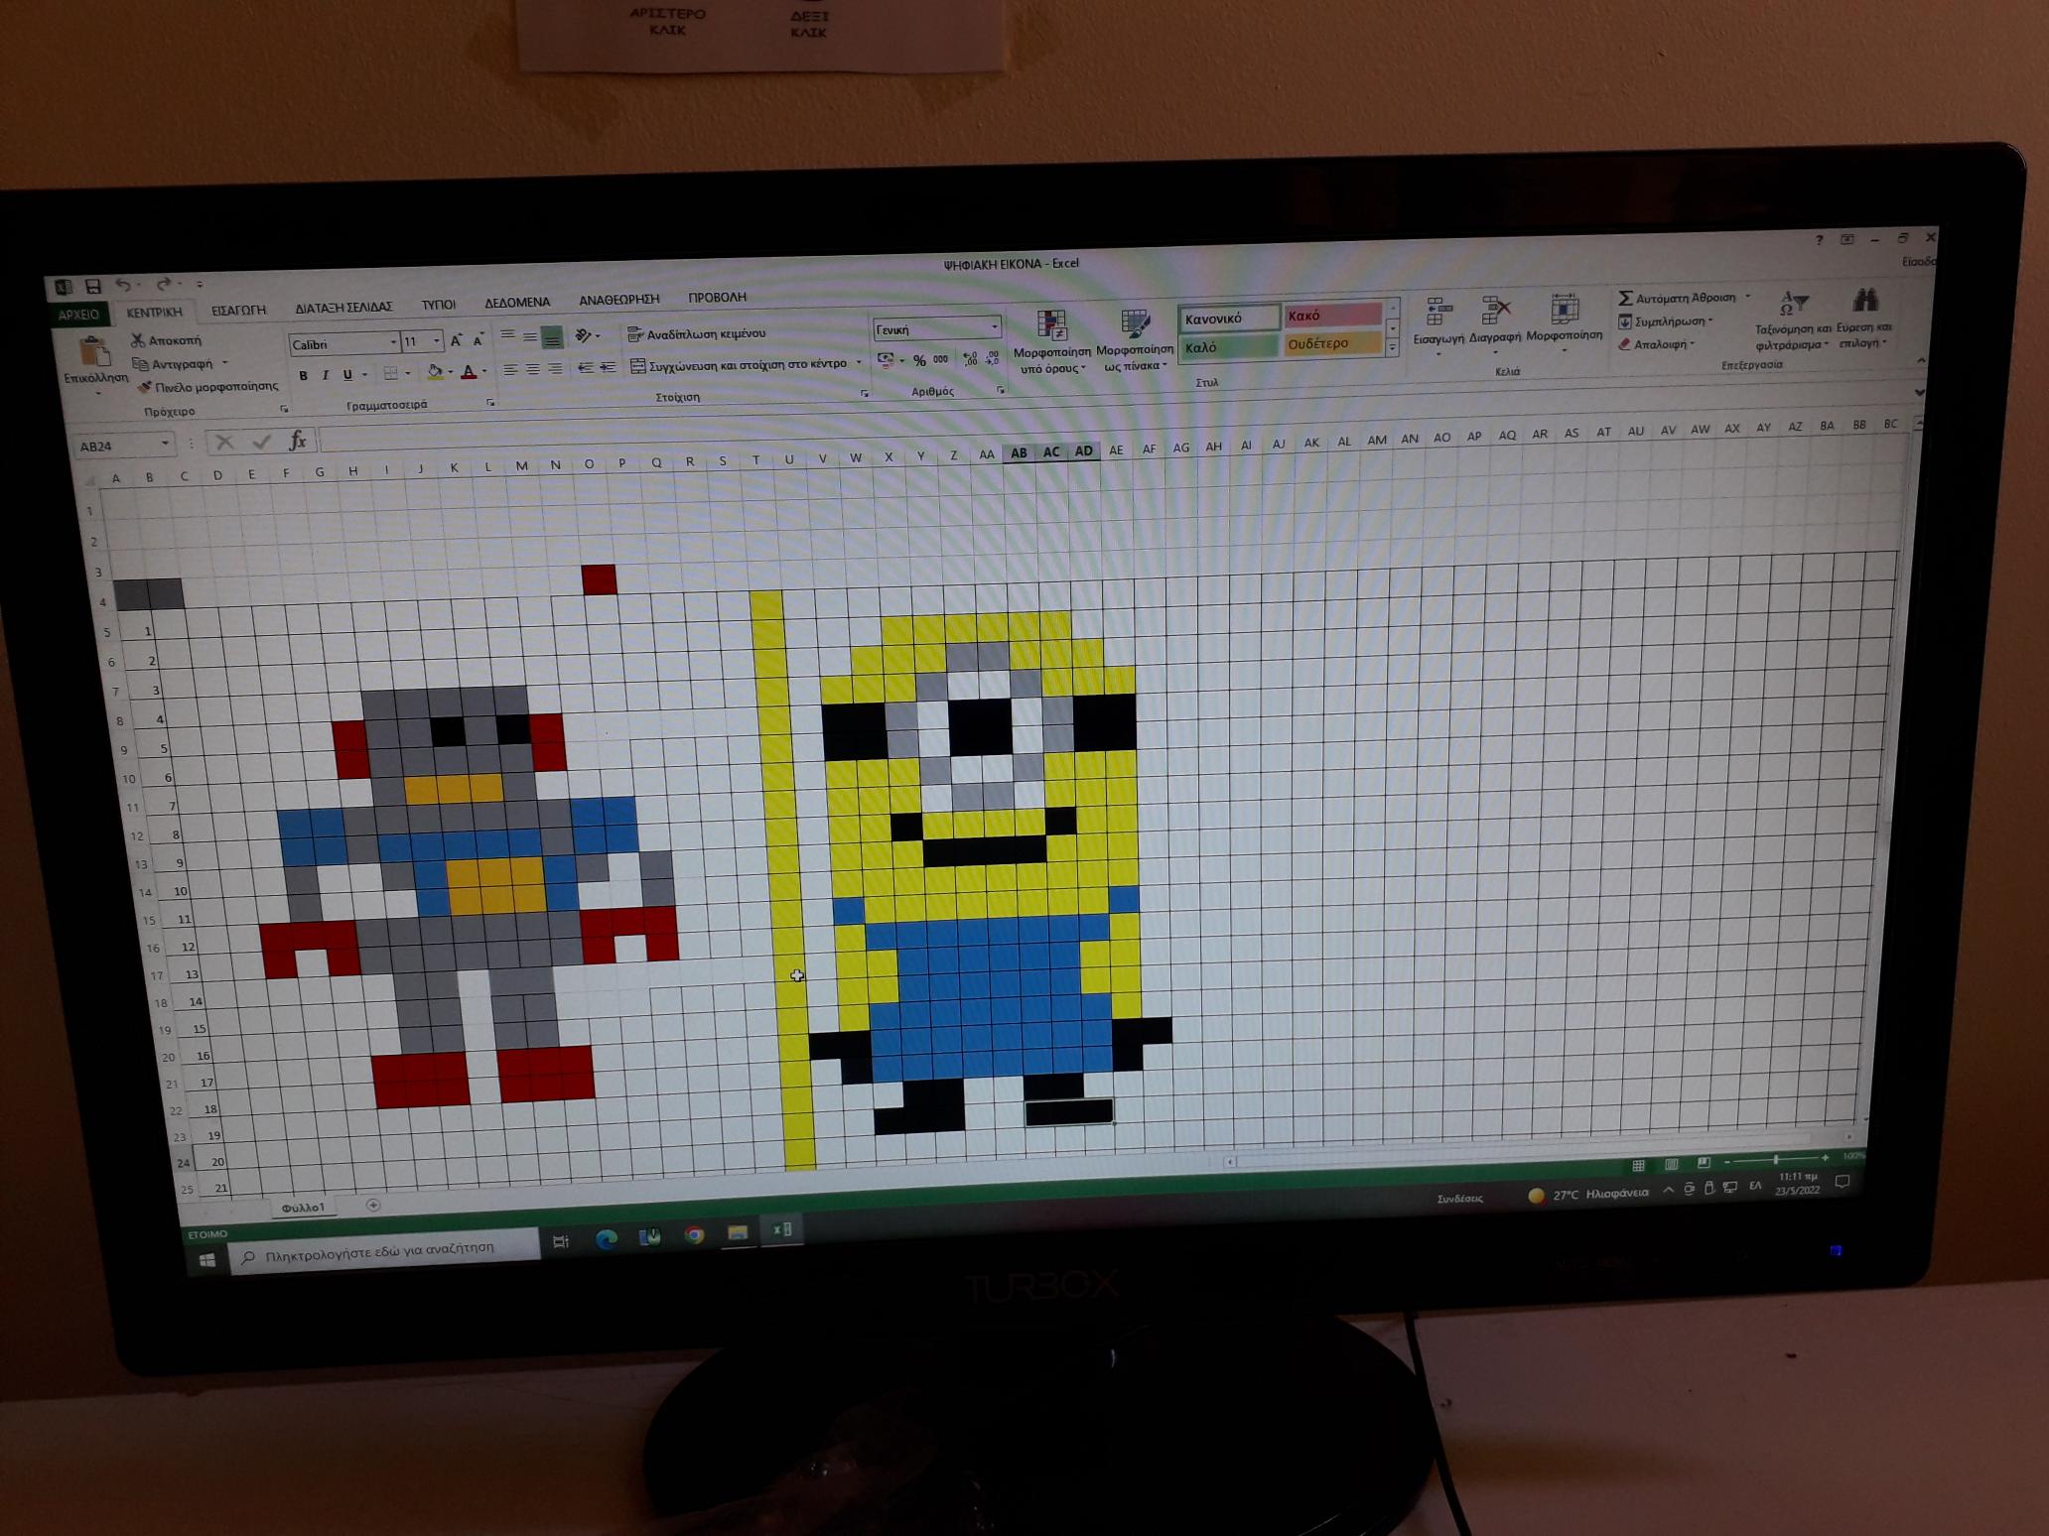2049x1536 pixels.
Task: Switch to normal view in status bar
Action: (1638, 1165)
